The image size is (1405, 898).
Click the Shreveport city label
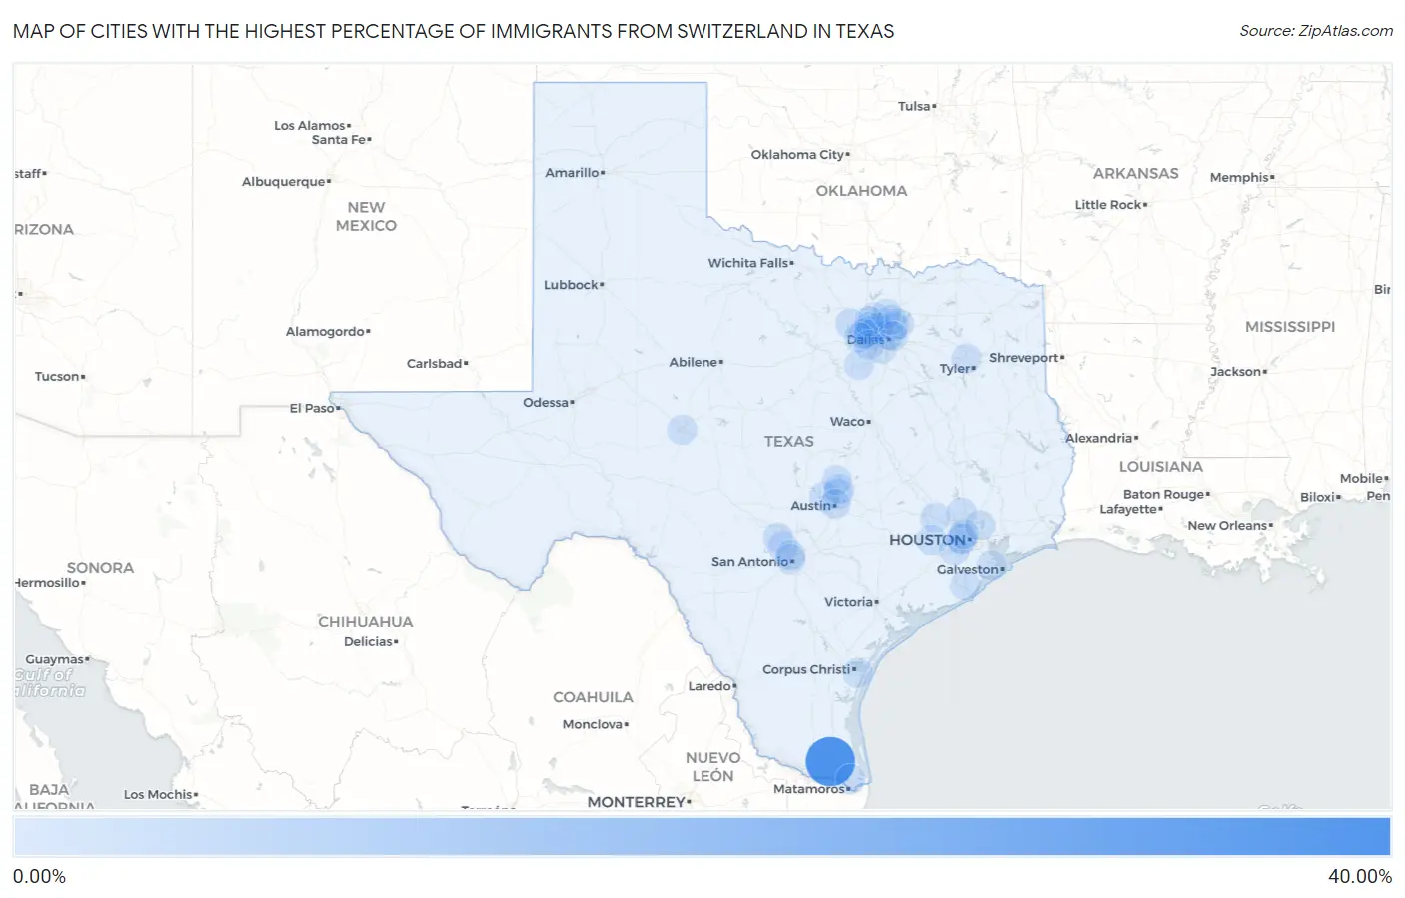point(1024,358)
